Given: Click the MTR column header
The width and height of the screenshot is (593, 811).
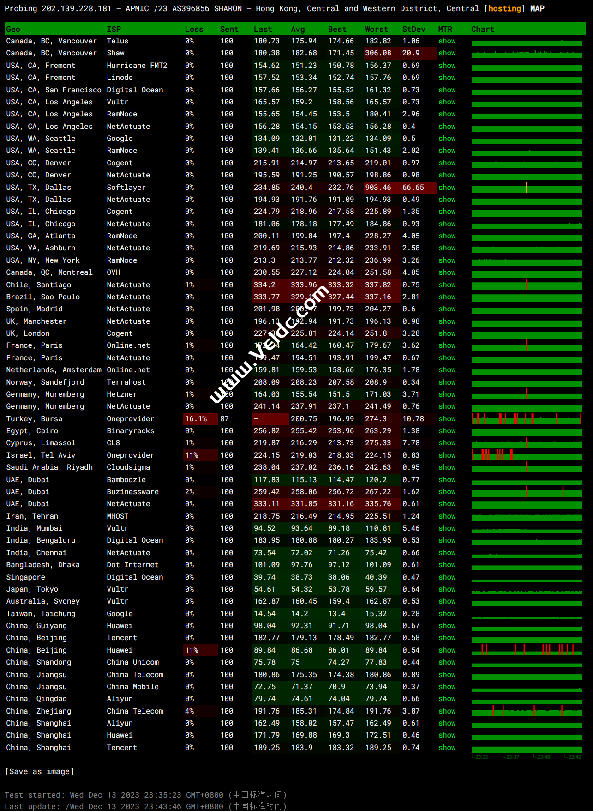Looking at the screenshot, I should click(445, 29).
